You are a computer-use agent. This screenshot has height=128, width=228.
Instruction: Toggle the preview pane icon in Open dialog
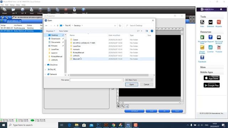pyautogui.click(x=146, y=31)
